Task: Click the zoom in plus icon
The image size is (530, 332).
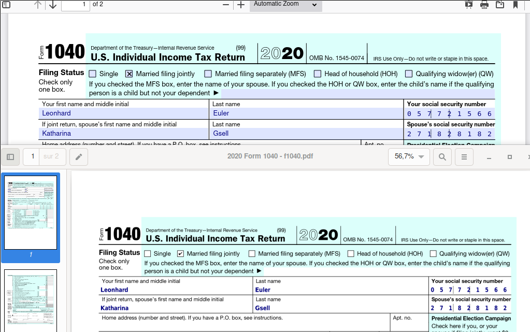Action: [x=240, y=5]
